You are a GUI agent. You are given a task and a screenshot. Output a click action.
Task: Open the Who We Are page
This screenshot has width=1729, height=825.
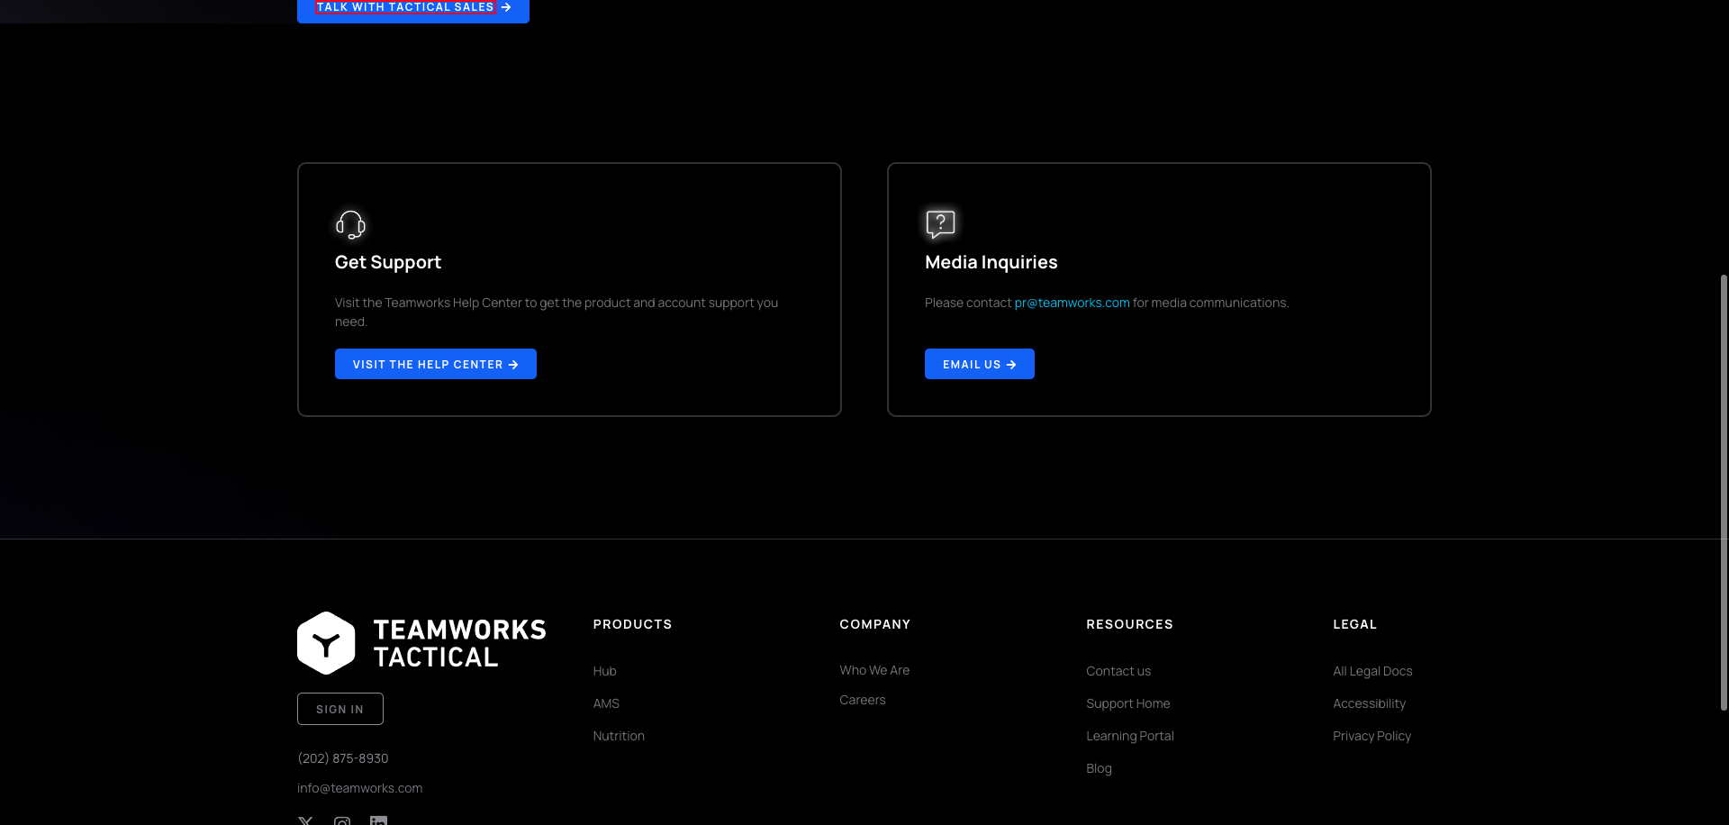(x=874, y=670)
